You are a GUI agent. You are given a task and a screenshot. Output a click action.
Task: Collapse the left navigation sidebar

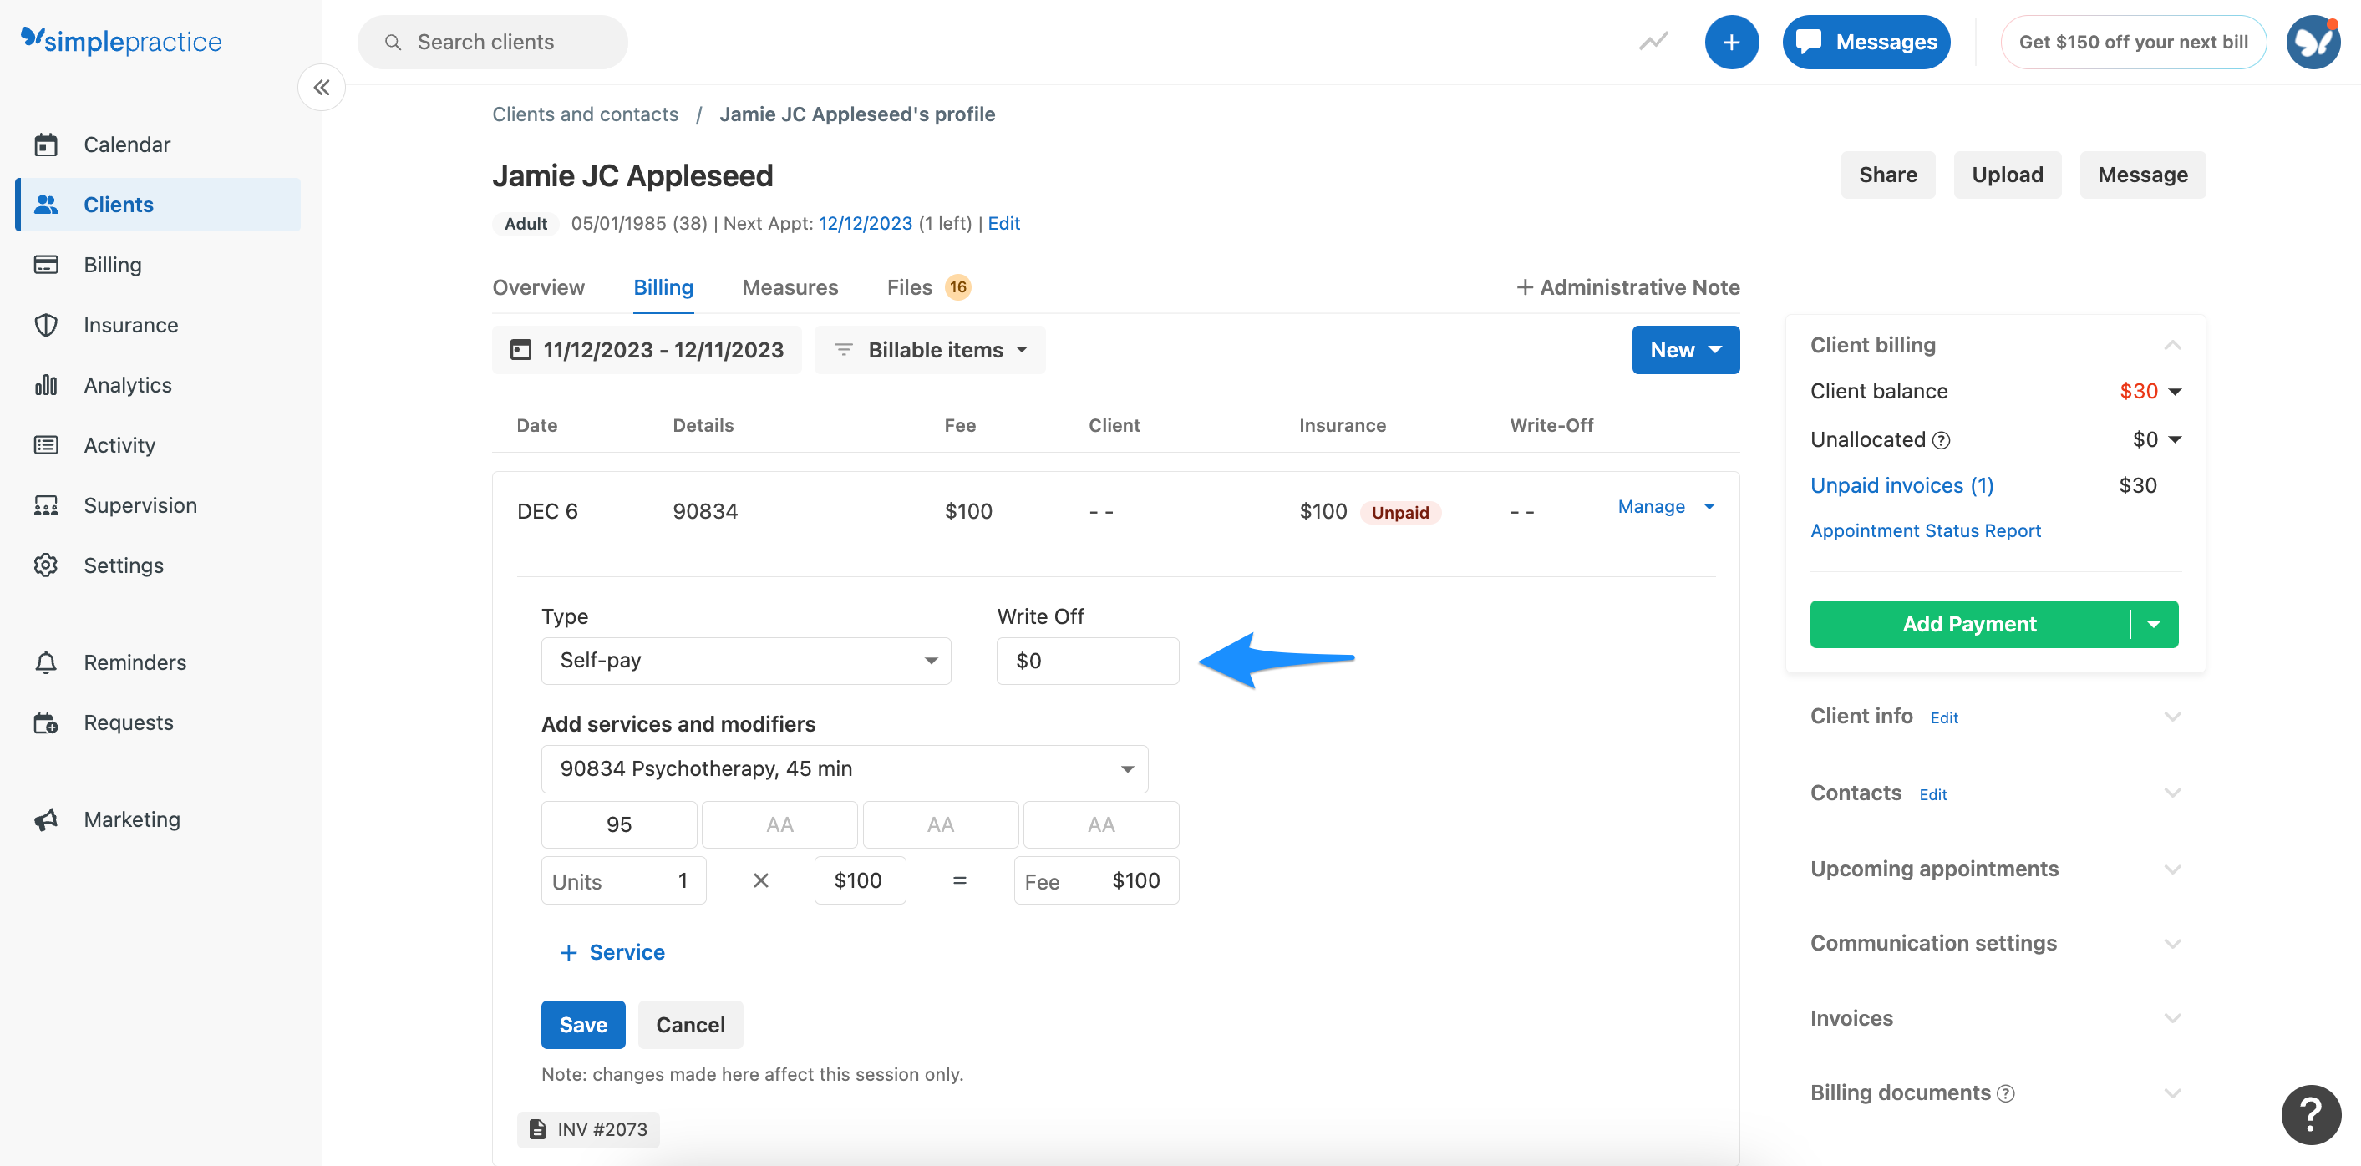click(x=321, y=87)
